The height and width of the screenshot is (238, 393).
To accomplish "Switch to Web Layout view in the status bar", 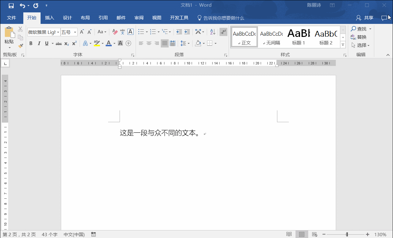I will [315, 234].
